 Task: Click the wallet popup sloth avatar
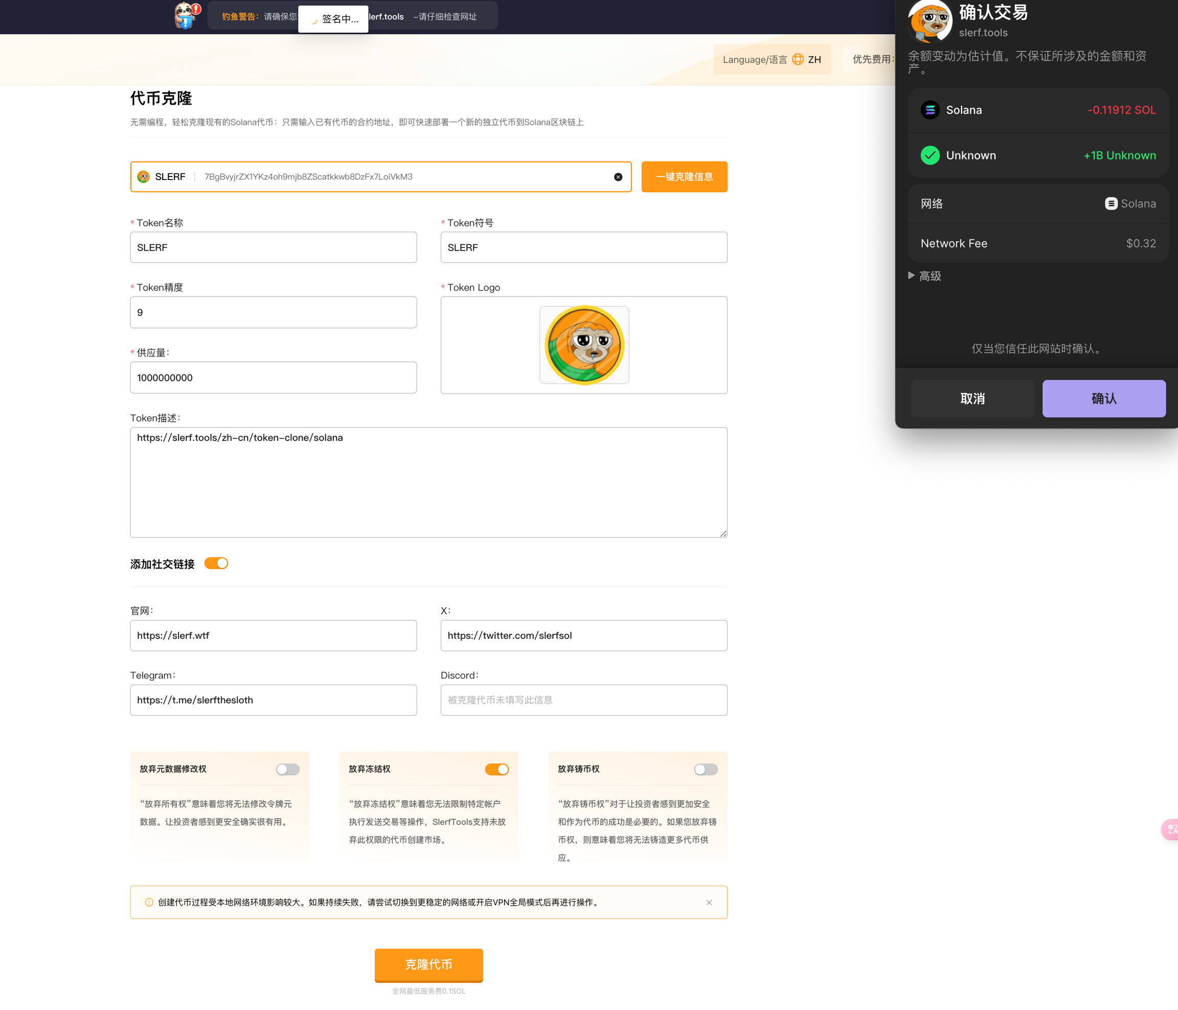coord(930,21)
